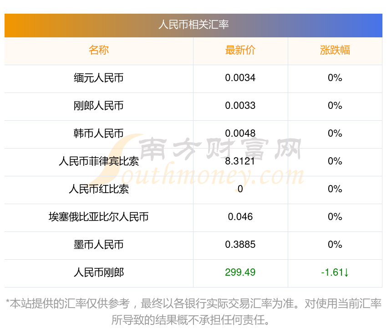
Task: Open 埃塞俄比亚比尔人民币 rate entry
Action: pos(99,217)
